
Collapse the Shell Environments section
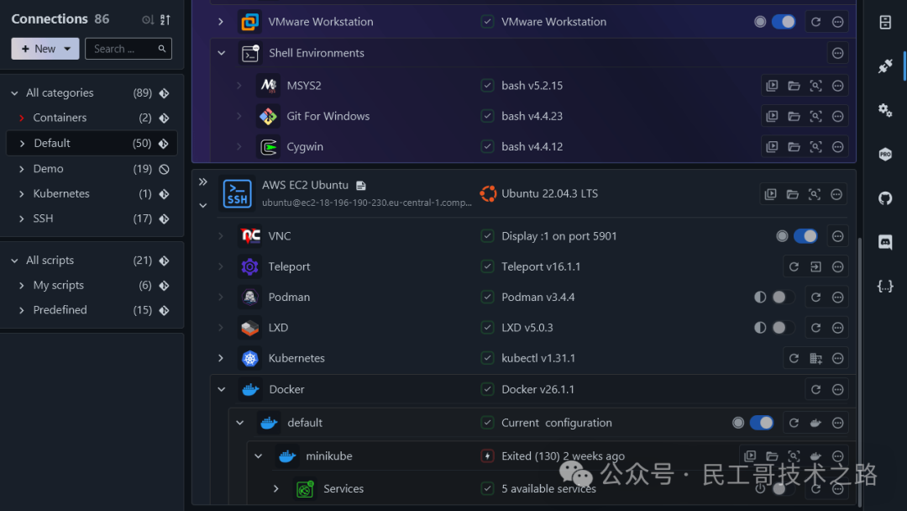221,53
